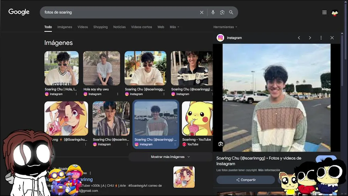
Task: Click Instagram label in preview panel header
Action: (234, 38)
